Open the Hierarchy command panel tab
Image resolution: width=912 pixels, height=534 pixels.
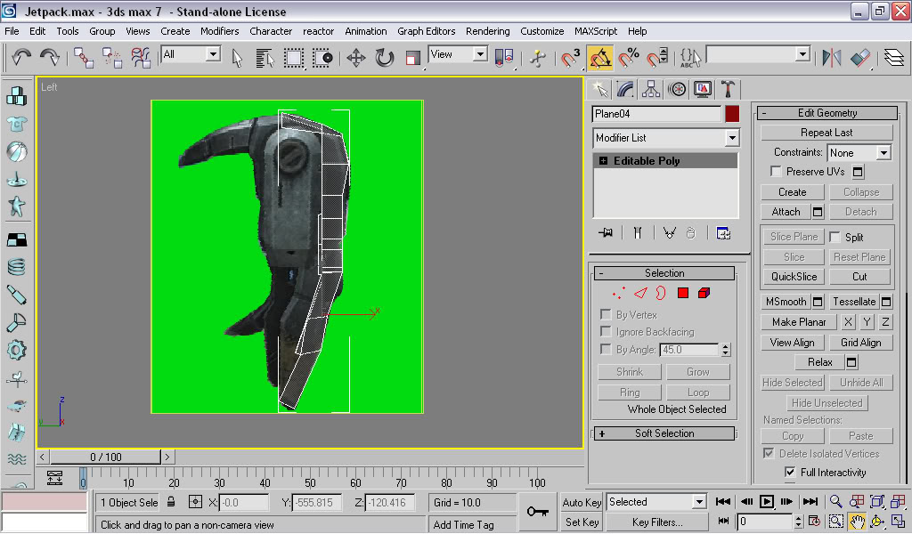click(651, 88)
